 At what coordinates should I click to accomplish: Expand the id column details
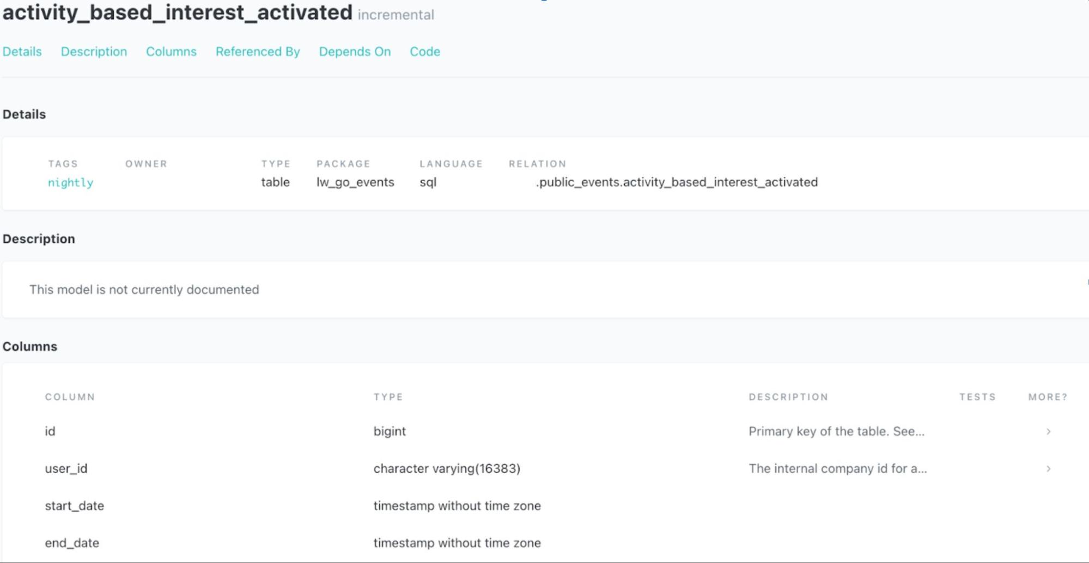coord(1049,431)
